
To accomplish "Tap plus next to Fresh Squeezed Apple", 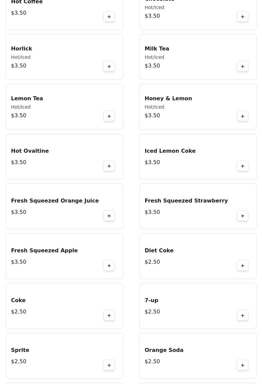I will click(109, 266).
